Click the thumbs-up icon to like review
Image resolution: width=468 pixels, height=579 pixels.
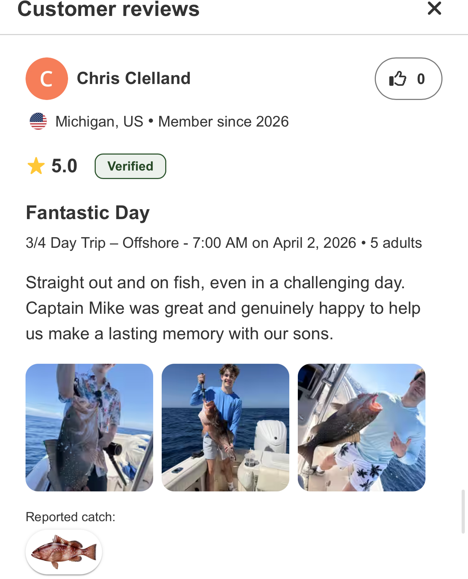(397, 79)
